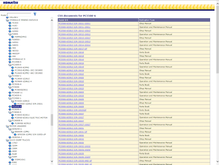This screenshot has height=165, width=219.
Task: Click book icon for GD825A-1(JPN) S/N 10002-UP
Action: click(x=15, y=134)
